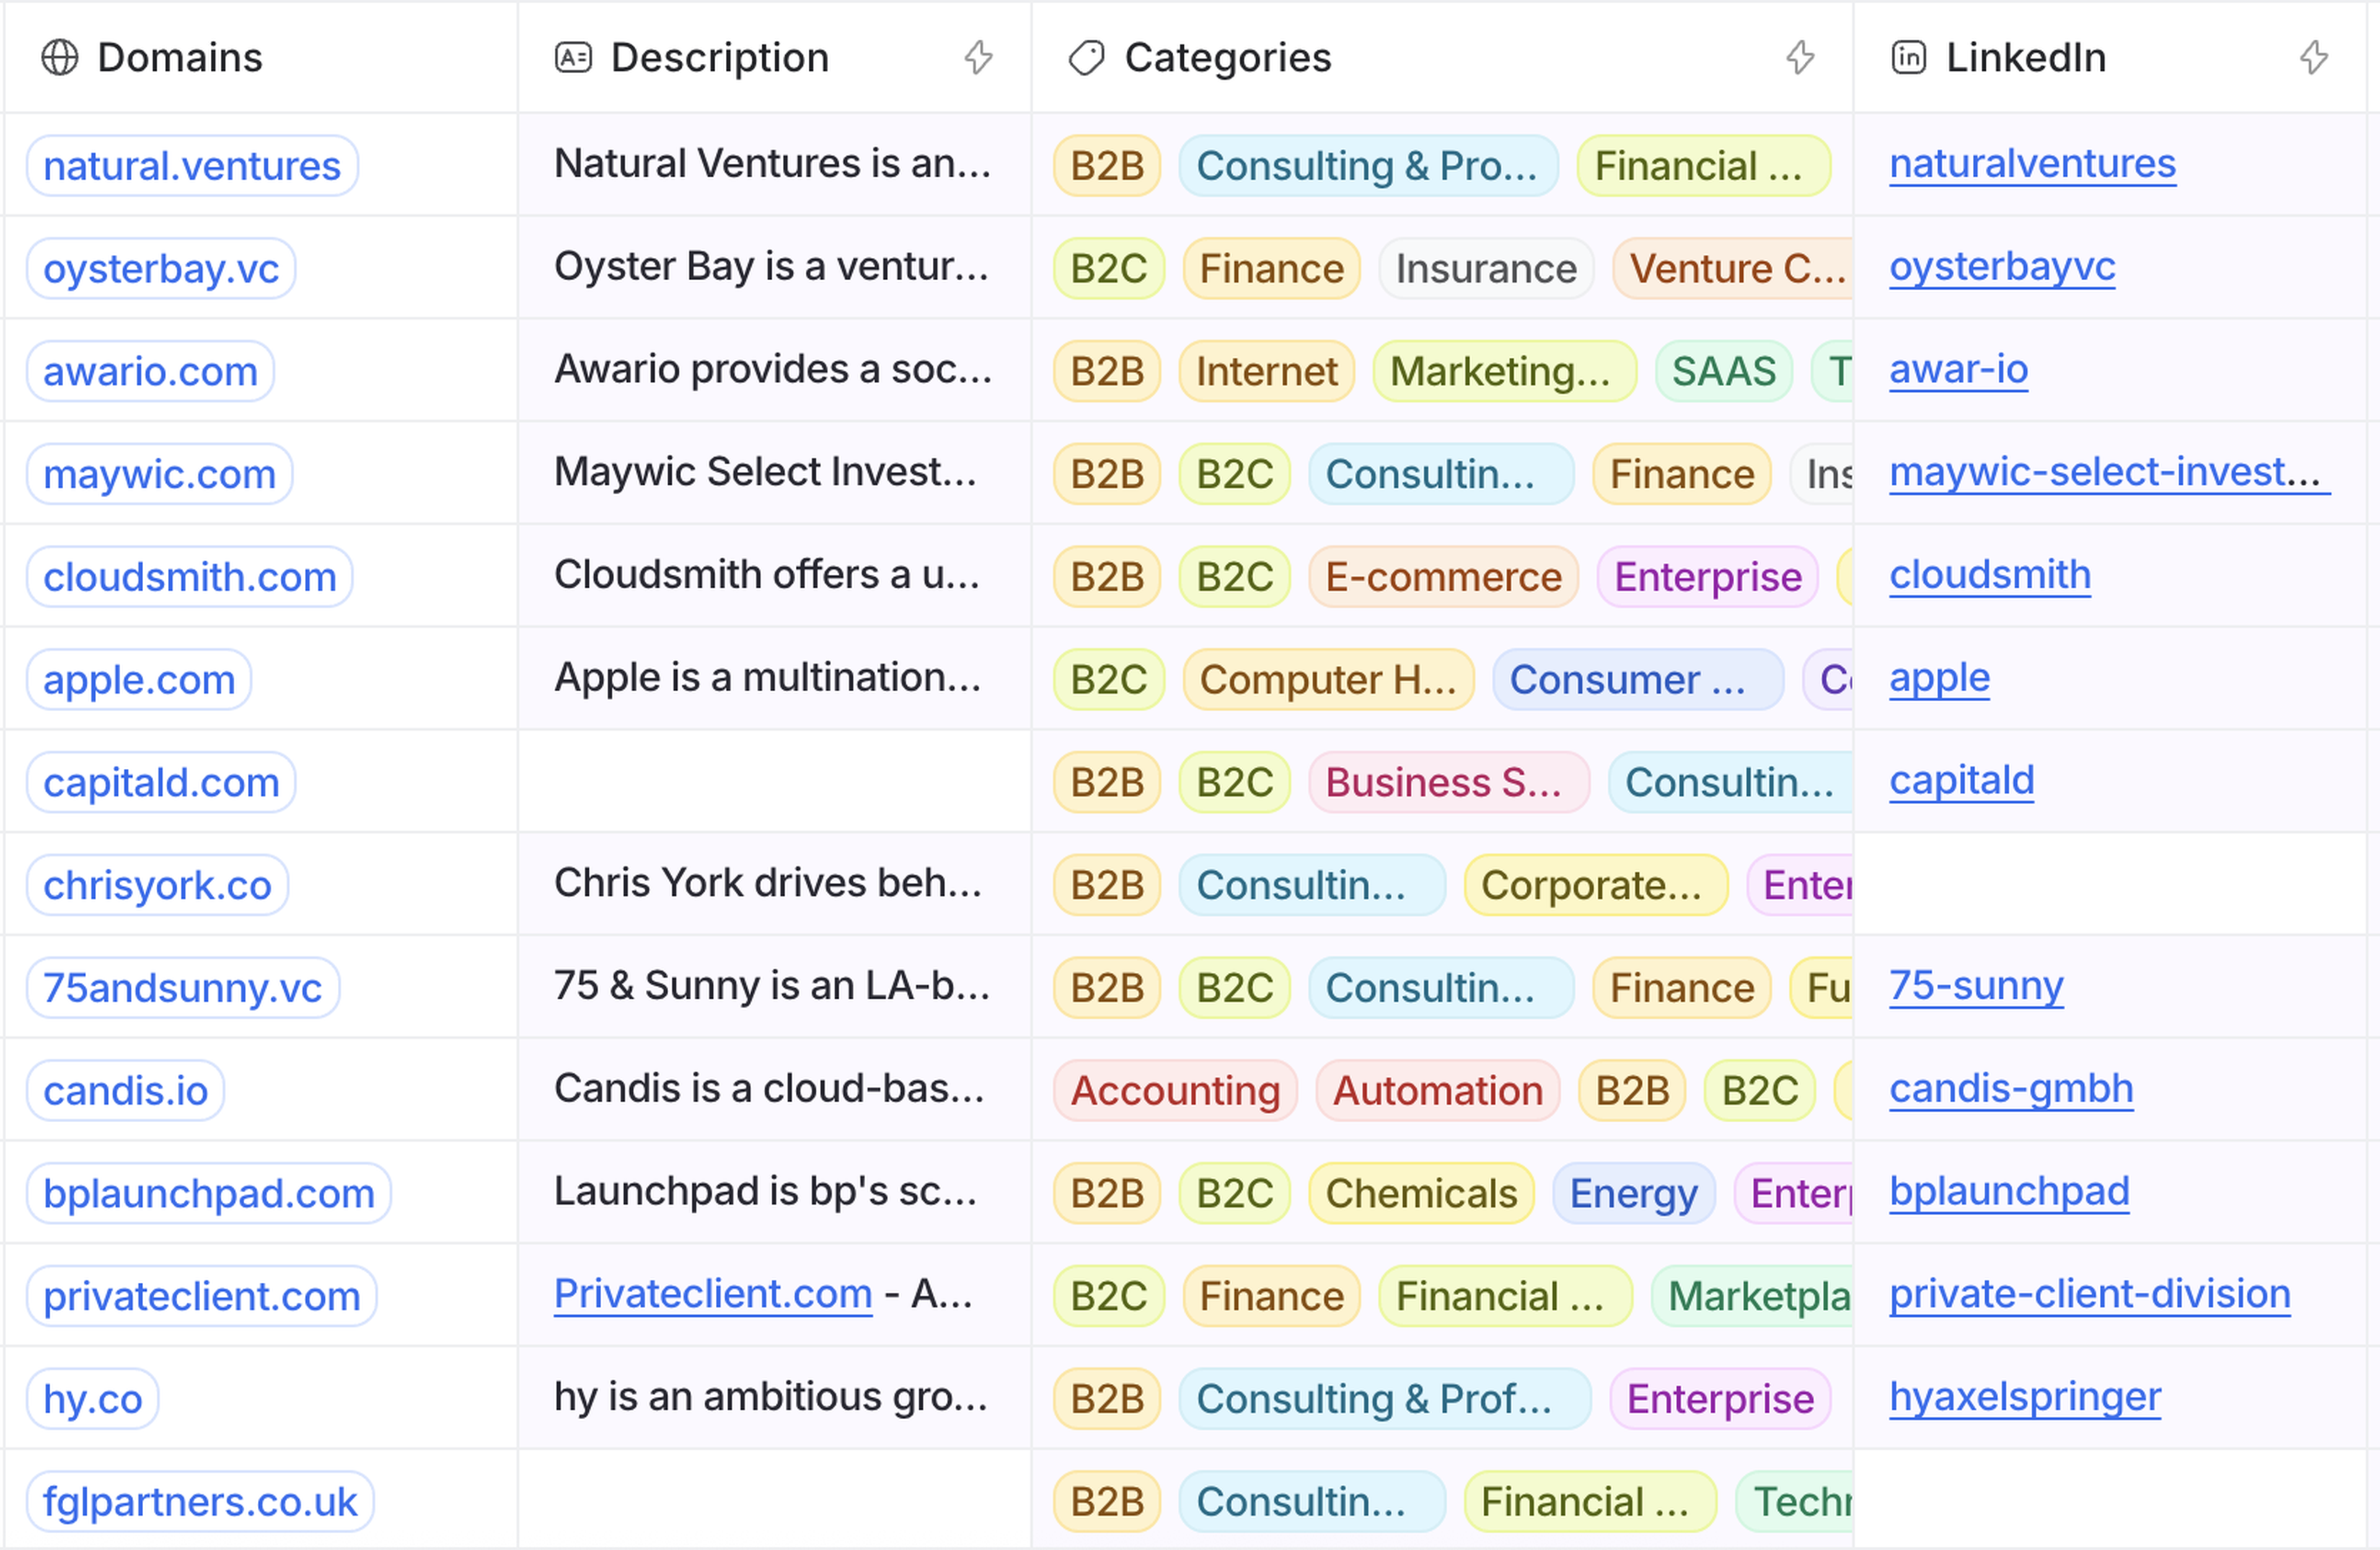2380x1550 pixels.
Task: Click the Accounting tag in candis.io row
Action: click(1174, 1091)
